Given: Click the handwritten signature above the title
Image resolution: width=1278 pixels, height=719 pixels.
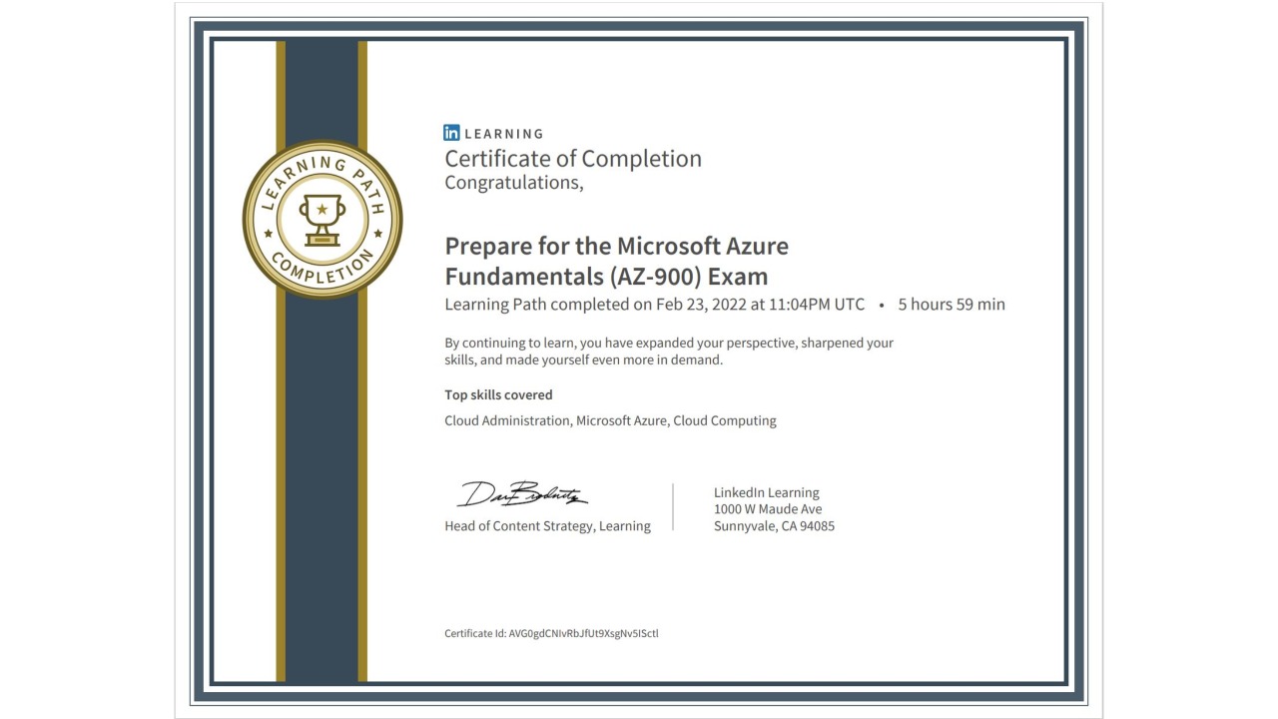Looking at the screenshot, I should (x=522, y=493).
